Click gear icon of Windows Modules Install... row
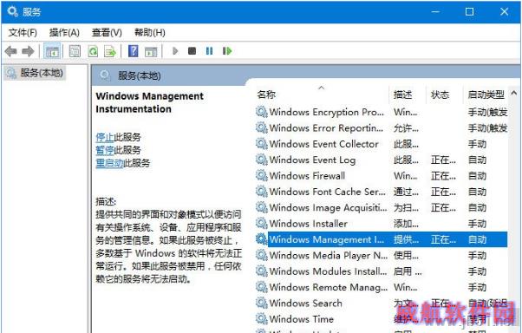The height and width of the screenshot is (333, 522). pyautogui.click(x=262, y=271)
